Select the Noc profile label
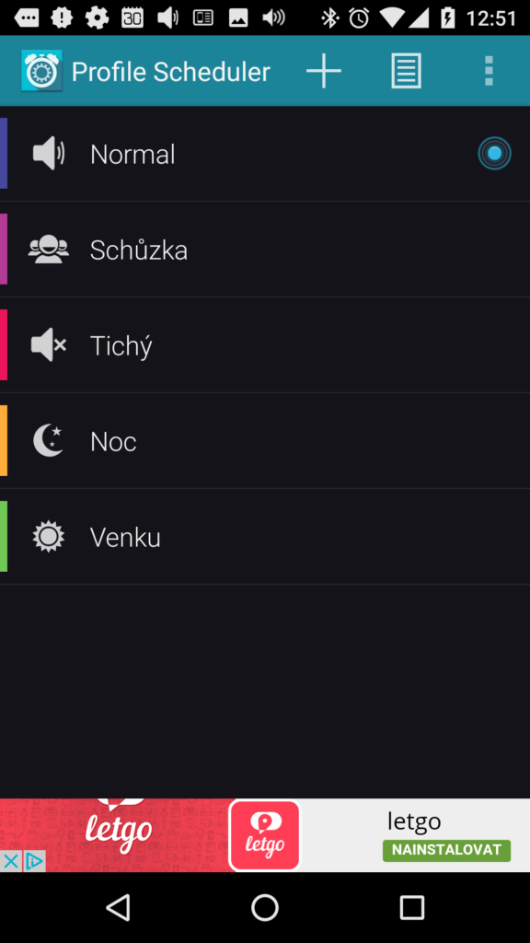 point(113,441)
